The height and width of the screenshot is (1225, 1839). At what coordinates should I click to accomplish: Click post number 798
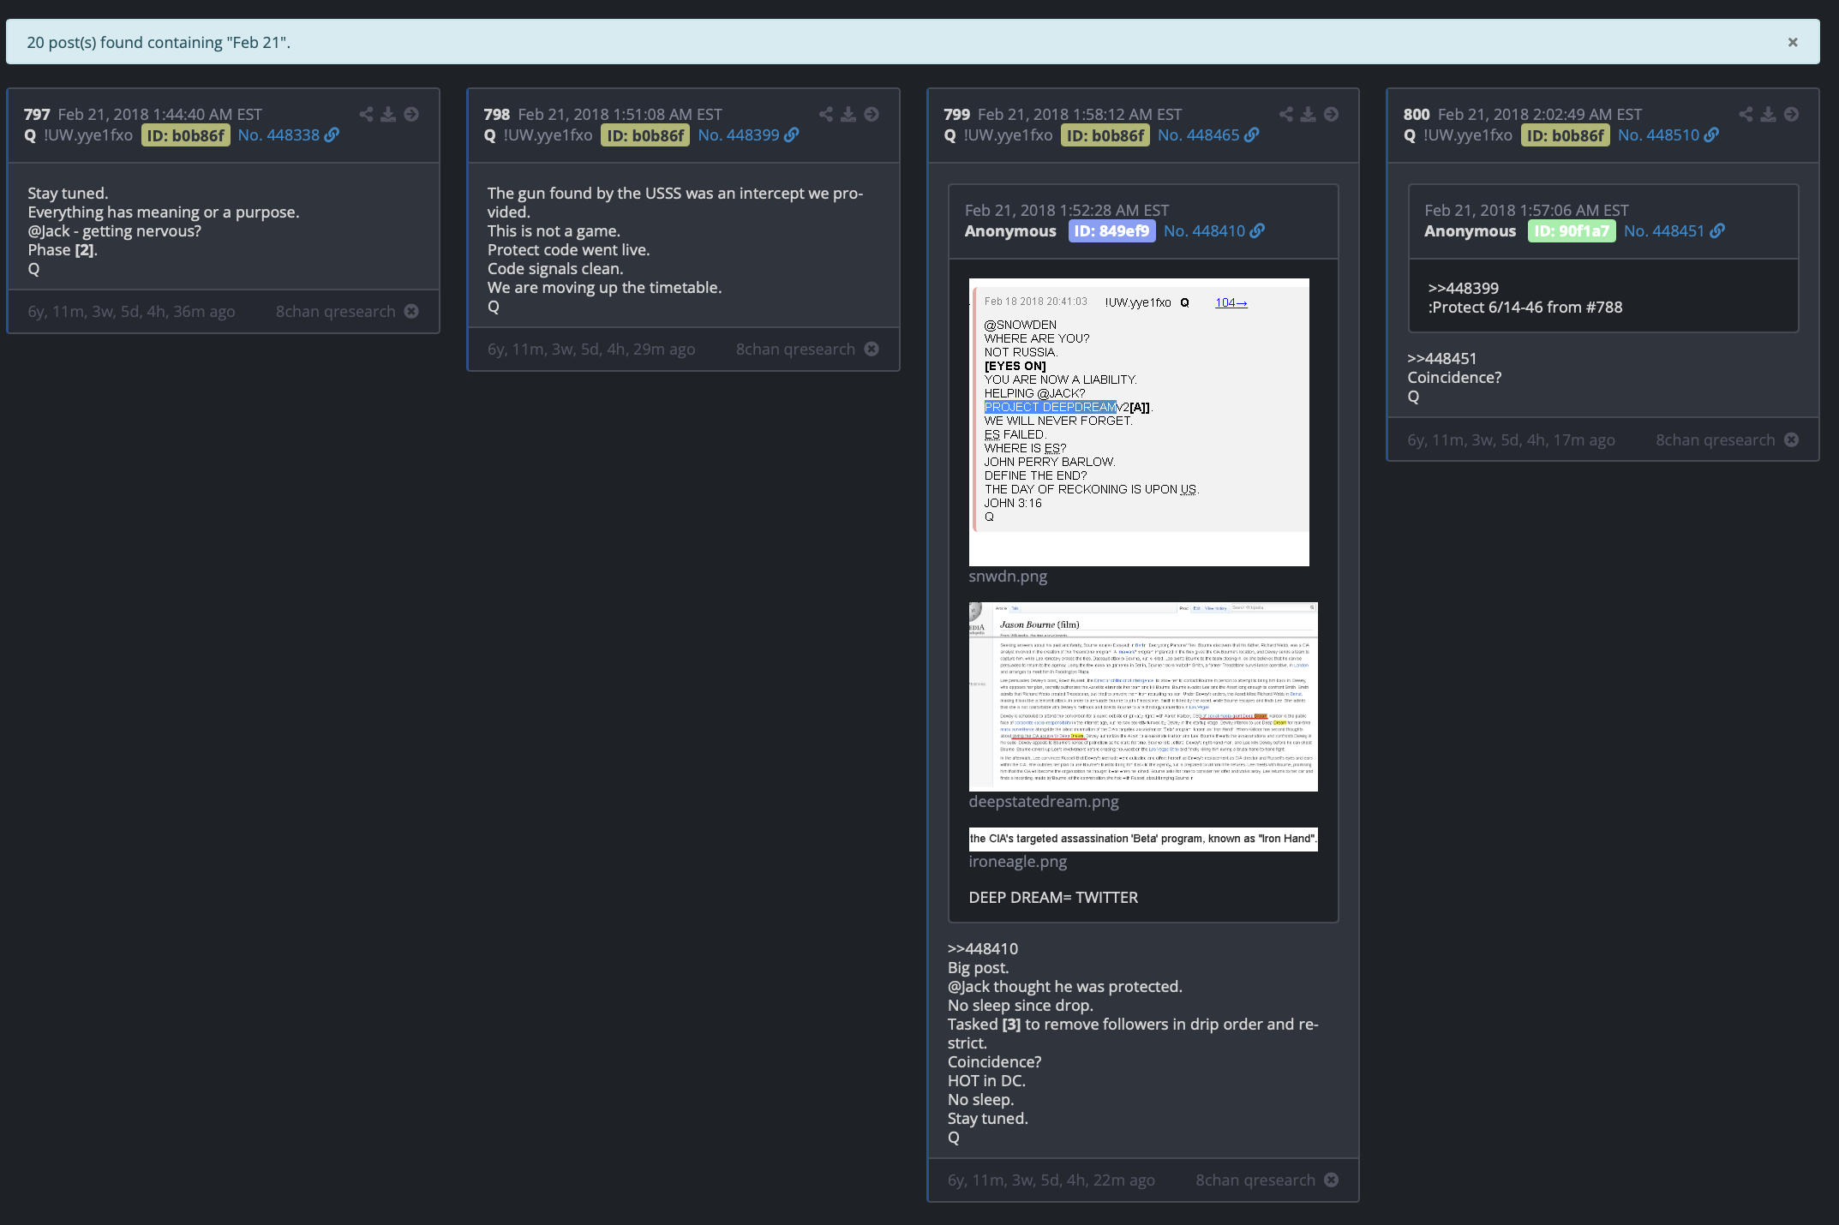tap(497, 115)
